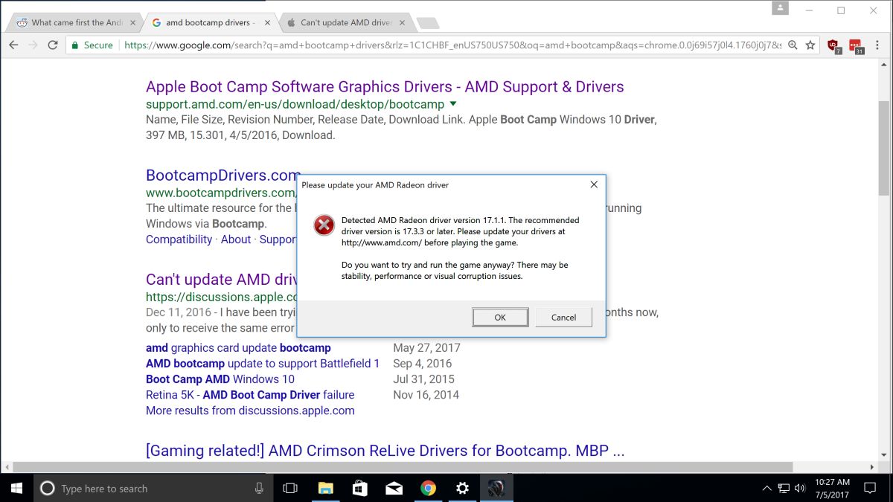Open the Chrome three-dot menu
The width and height of the screenshot is (893, 502).
click(x=878, y=45)
